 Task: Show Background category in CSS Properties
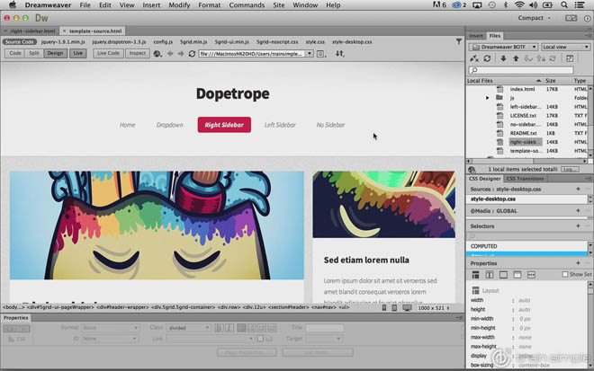click(517, 275)
